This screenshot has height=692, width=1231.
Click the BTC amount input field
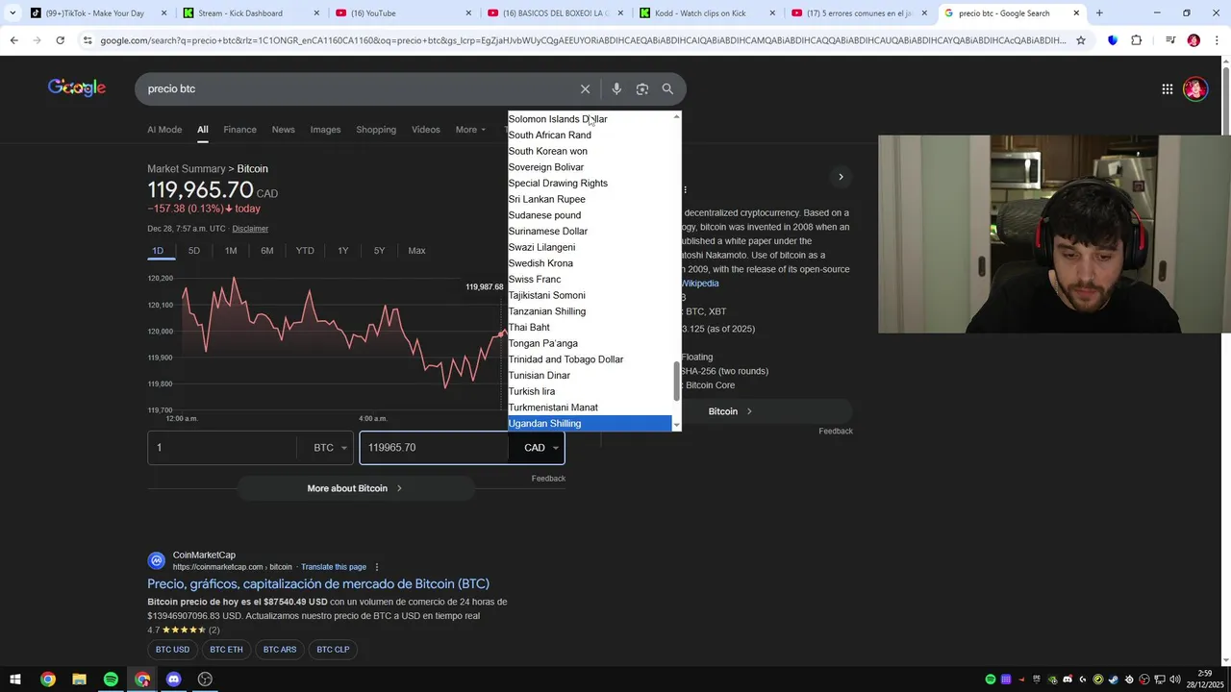point(222,448)
